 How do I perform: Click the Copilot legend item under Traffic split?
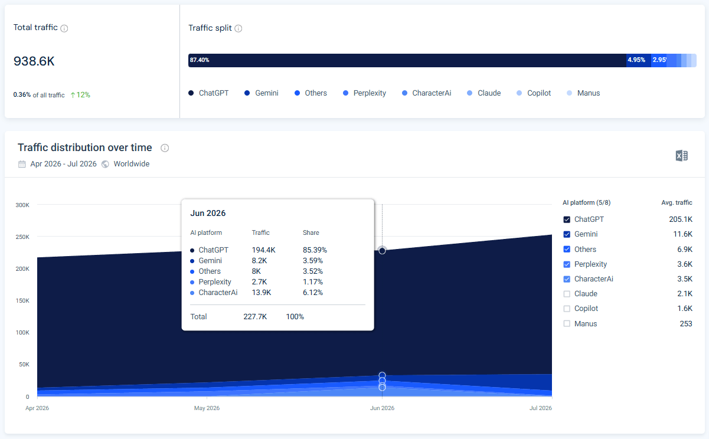534,93
